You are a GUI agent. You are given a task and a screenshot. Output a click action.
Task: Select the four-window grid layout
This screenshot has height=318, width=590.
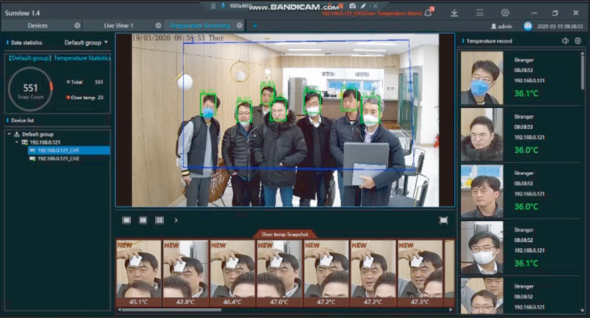159,220
